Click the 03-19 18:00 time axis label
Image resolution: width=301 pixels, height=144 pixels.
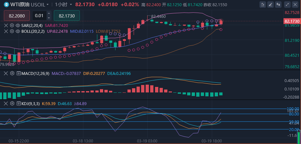[211, 141]
